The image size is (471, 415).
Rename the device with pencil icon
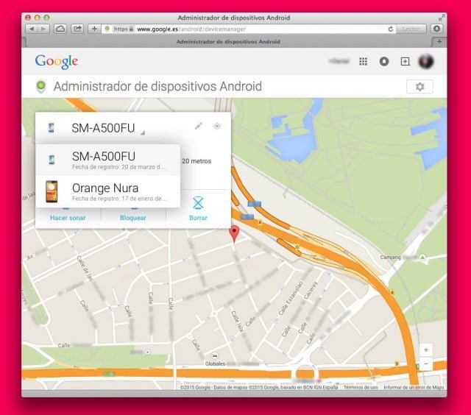[x=198, y=126]
